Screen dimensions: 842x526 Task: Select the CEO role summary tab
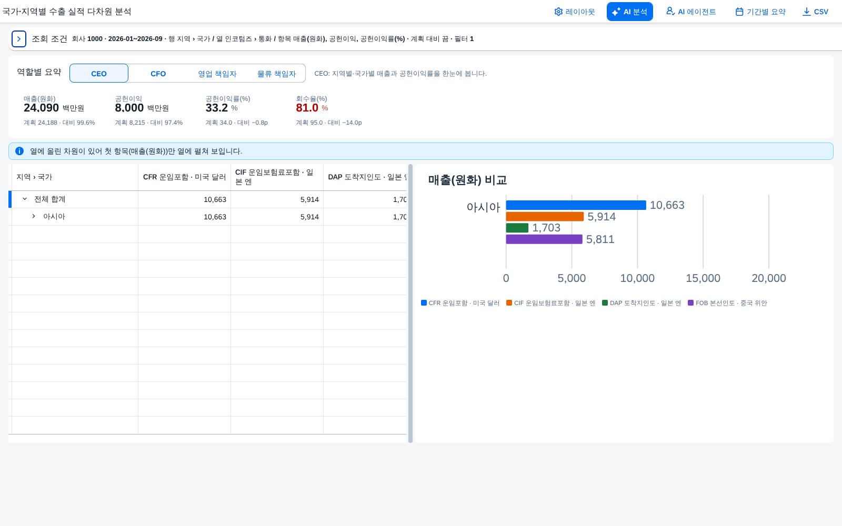(99, 73)
